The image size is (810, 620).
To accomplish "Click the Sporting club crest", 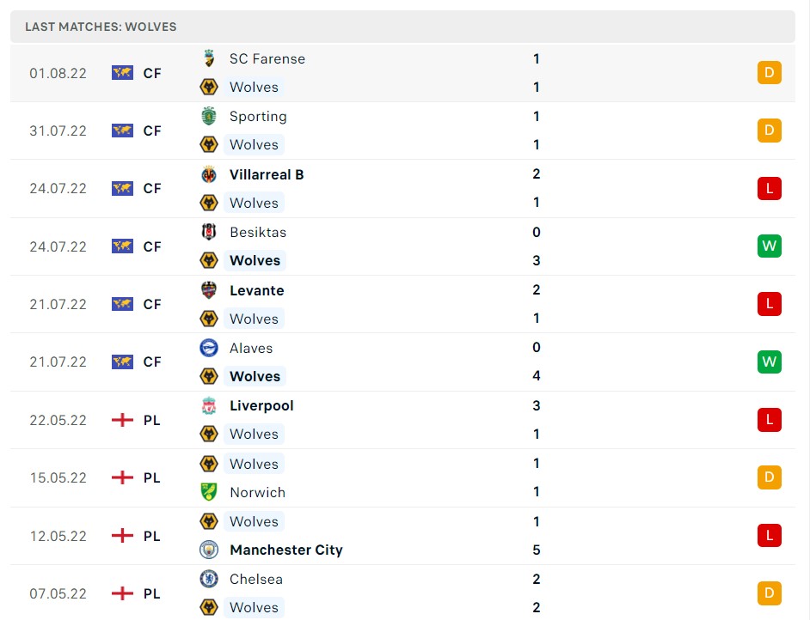I will pyautogui.click(x=208, y=116).
